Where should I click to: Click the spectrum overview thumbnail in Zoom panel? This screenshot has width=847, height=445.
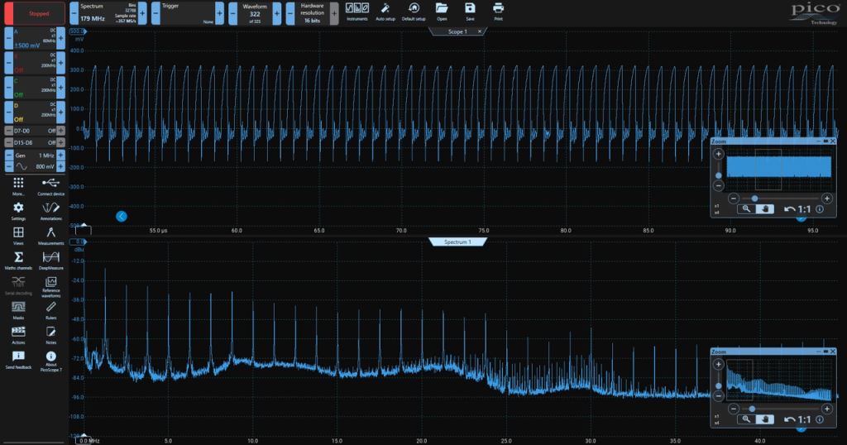click(779, 380)
